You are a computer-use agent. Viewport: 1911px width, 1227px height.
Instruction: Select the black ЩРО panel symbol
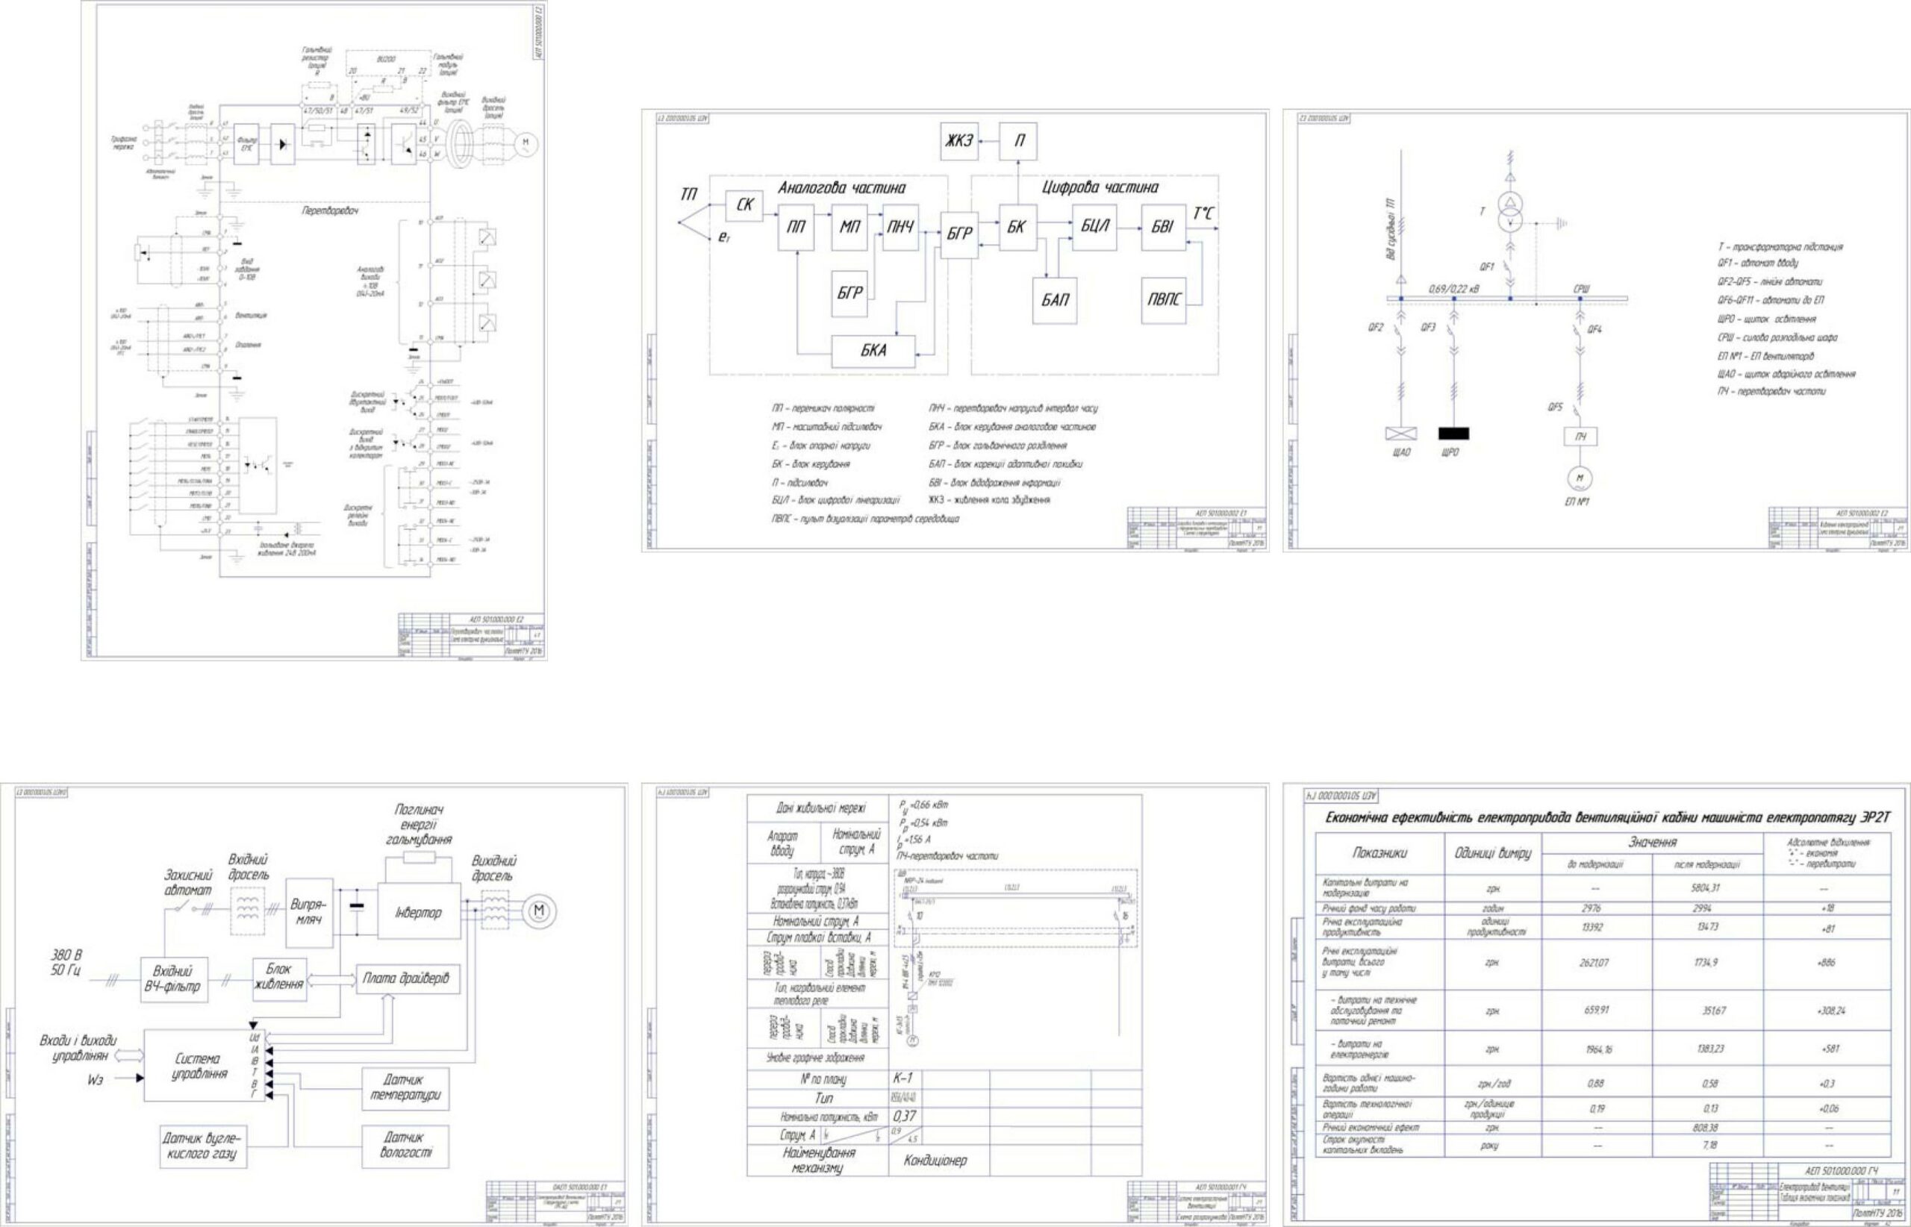[x=1453, y=434]
